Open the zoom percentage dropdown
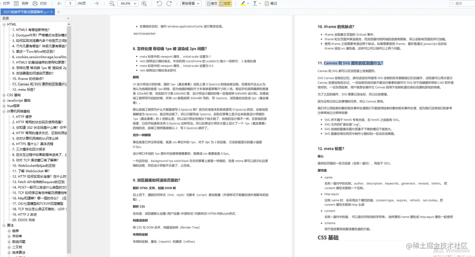 (x=136, y=3)
